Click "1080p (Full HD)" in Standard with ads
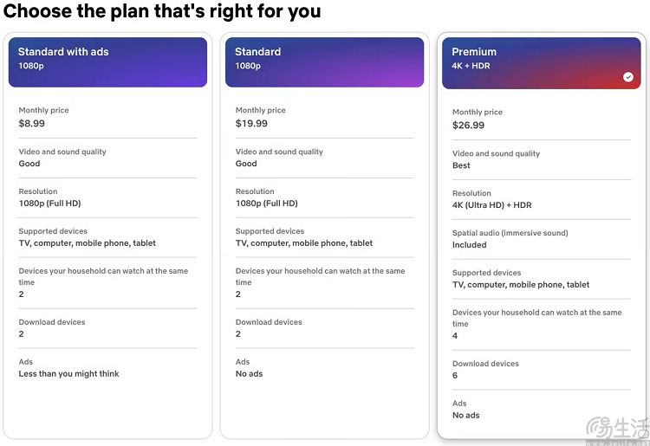The height and width of the screenshot is (446, 650). (x=49, y=204)
